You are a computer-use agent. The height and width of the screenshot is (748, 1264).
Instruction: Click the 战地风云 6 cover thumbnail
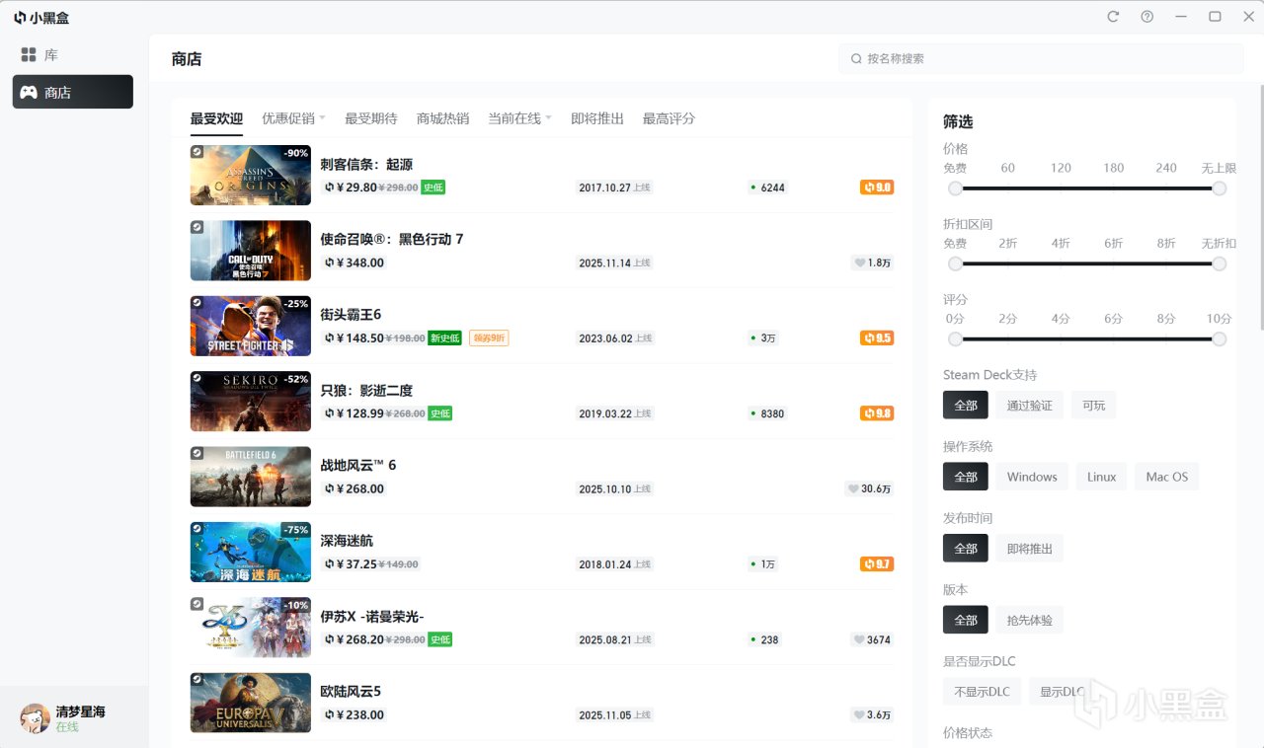(x=250, y=477)
